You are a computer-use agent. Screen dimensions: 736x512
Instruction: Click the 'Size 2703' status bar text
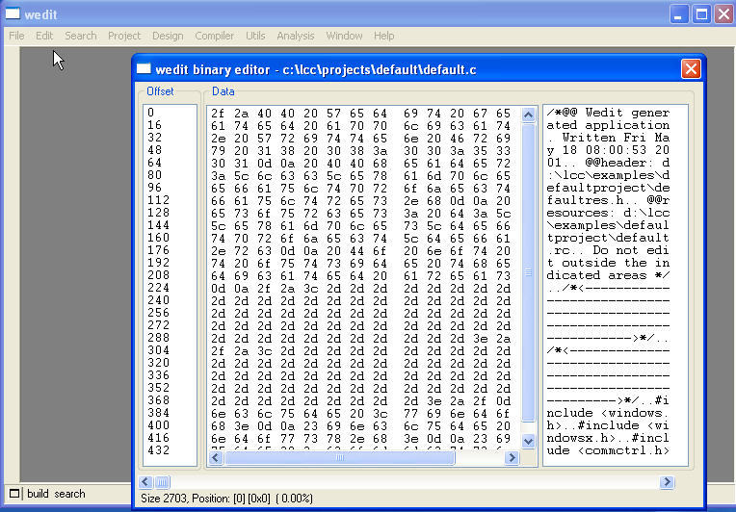(x=164, y=499)
